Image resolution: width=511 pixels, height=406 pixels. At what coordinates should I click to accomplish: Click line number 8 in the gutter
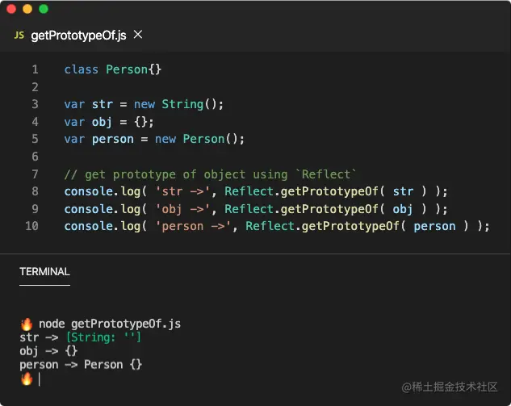pos(36,191)
